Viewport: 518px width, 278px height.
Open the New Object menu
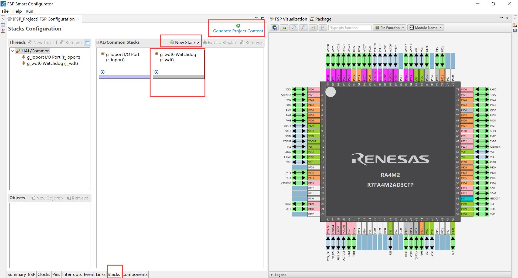[x=47, y=198]
